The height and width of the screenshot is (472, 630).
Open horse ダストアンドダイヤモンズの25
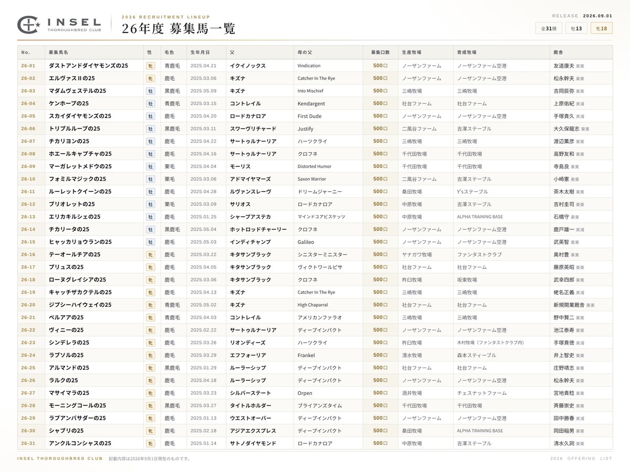click(x=88, y=66)
